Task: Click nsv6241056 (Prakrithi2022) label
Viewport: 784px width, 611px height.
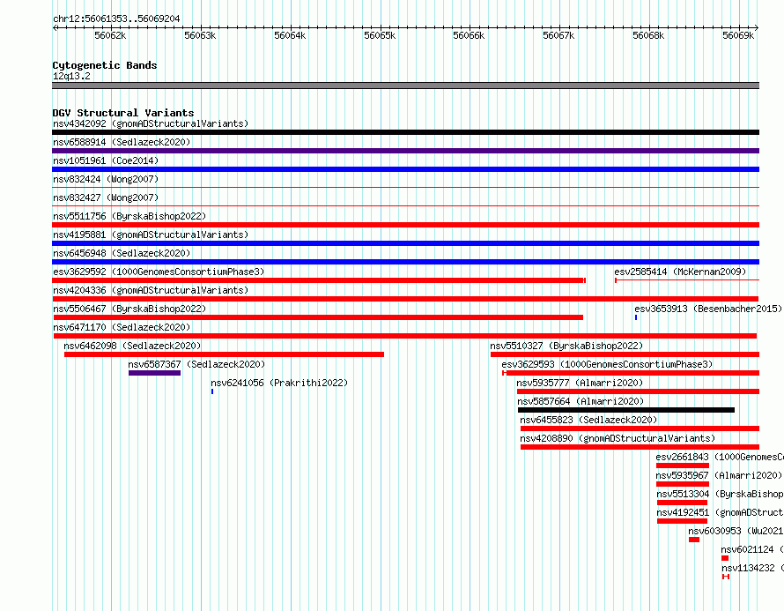Action: point(279,383)
